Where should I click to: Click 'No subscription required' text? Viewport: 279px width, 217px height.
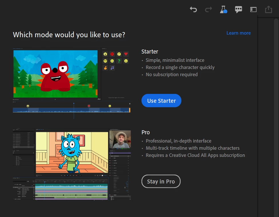coord(172,74)
